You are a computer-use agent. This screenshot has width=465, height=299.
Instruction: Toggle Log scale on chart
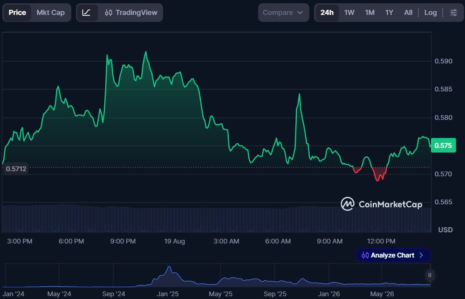click(431, 13)
